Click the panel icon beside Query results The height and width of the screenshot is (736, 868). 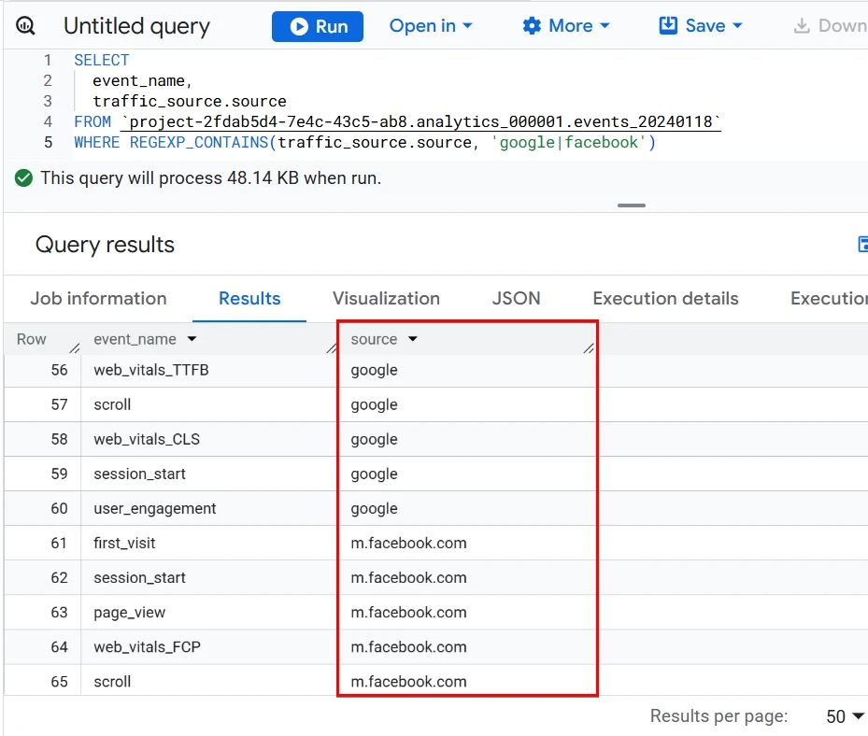[x=862, y=244]
